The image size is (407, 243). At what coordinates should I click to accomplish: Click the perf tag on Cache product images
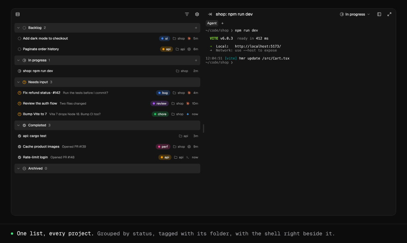pyautogui.click(x=163, y=147)
